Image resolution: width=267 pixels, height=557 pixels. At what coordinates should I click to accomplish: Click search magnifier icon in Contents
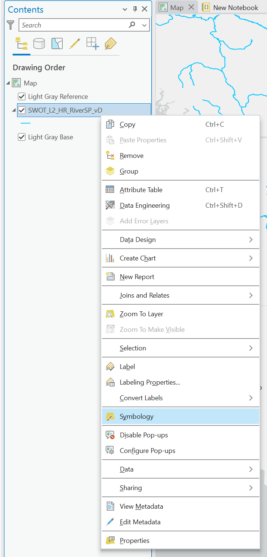[x=132, y=25]
